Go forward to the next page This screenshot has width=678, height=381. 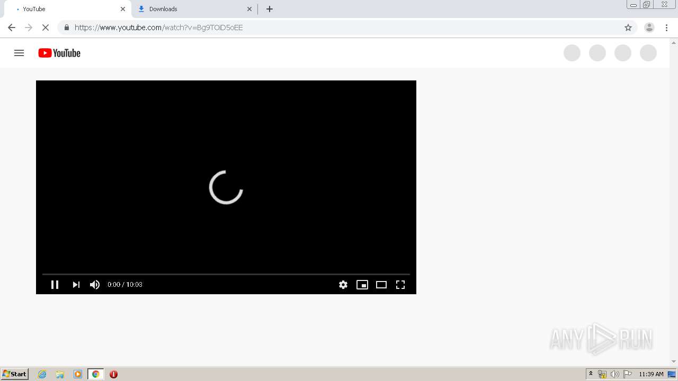tap(29, 28)
